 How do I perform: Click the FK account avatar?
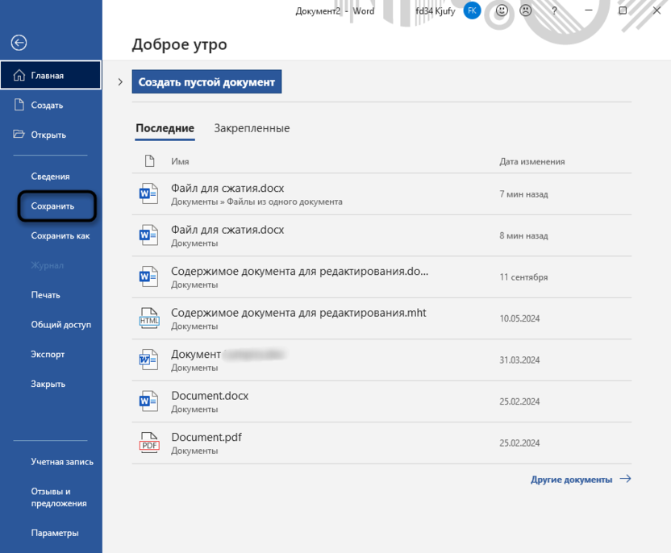pos(470,11)
